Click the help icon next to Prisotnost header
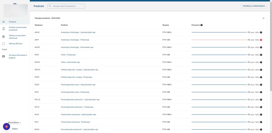Image resolution: width=272 pixels, height=133 pixels. [x=201, y=25]
